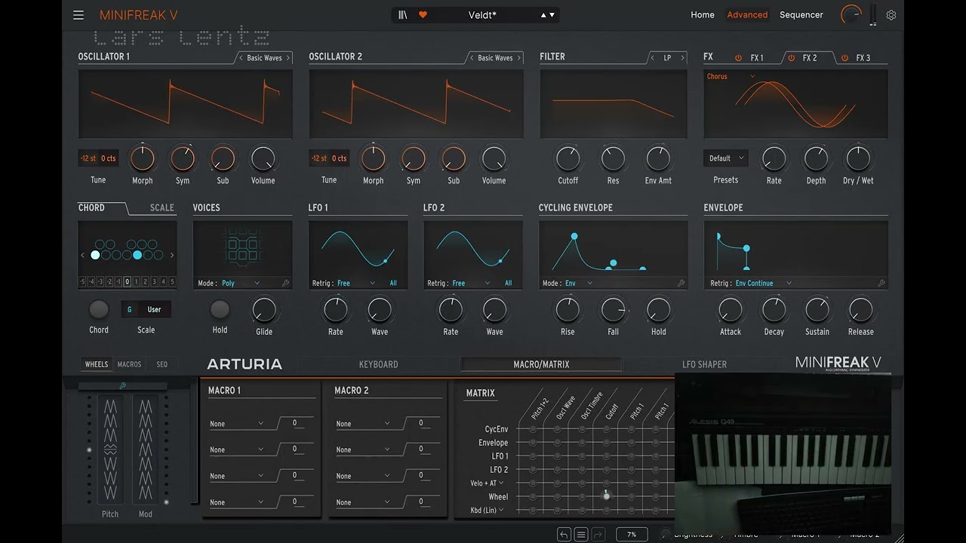Click the Advanced view button
The width and height of the screenshot is (966, 543).
click(x=747, y=15)
